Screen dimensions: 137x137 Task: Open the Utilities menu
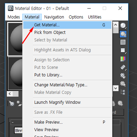coord(95,17)
